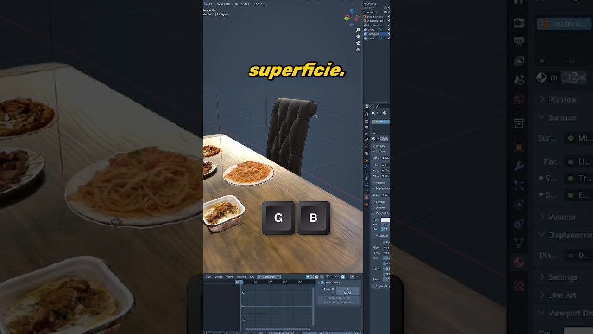The width and height of the screenshot is (593, 334).
Task: Click the Viewport Display color swatch
Action: pos(385,219)
